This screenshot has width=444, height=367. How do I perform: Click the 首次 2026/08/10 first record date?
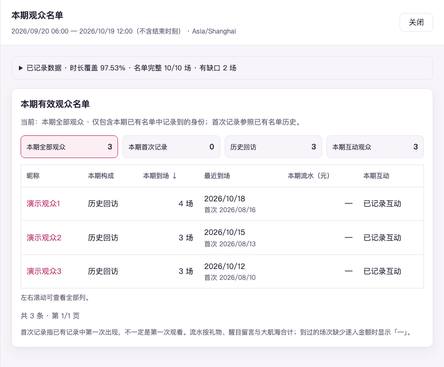point(230,278)
